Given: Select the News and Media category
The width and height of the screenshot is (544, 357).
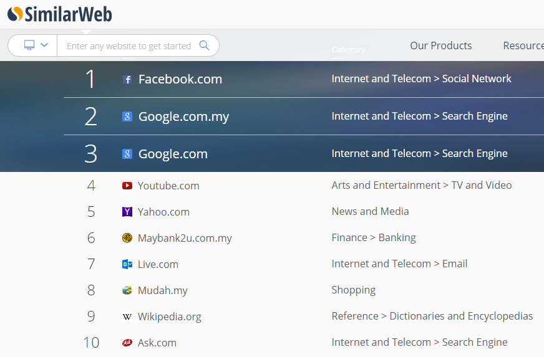Looking at the screenshot, I should pos(370,211).
